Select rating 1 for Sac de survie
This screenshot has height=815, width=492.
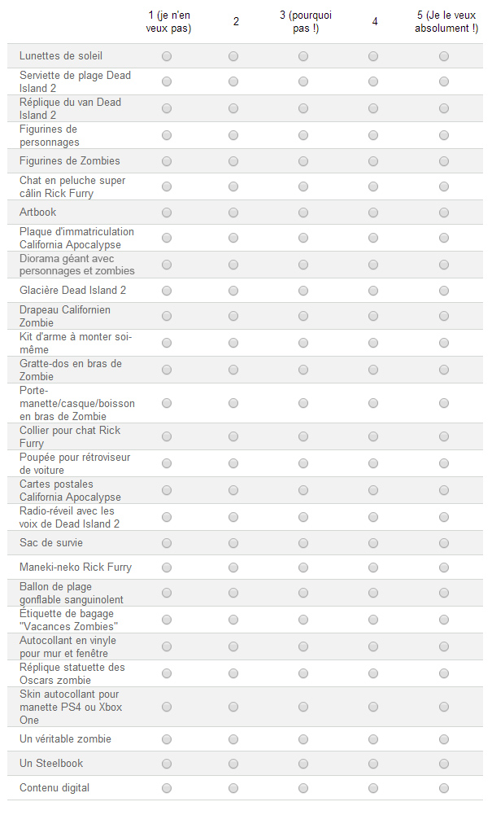pos(167,543)
